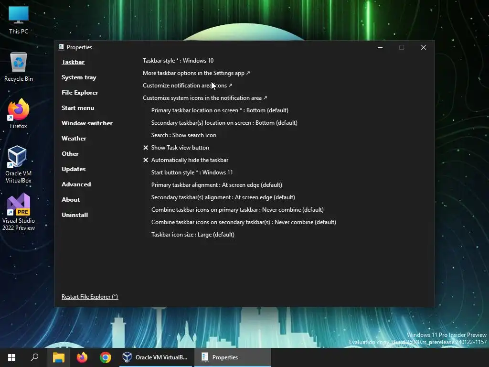The height and width of the screenshot is (367, 489).
Task: Change Secondary taskbar(s) location on screen
Action: tap(224, 123)
